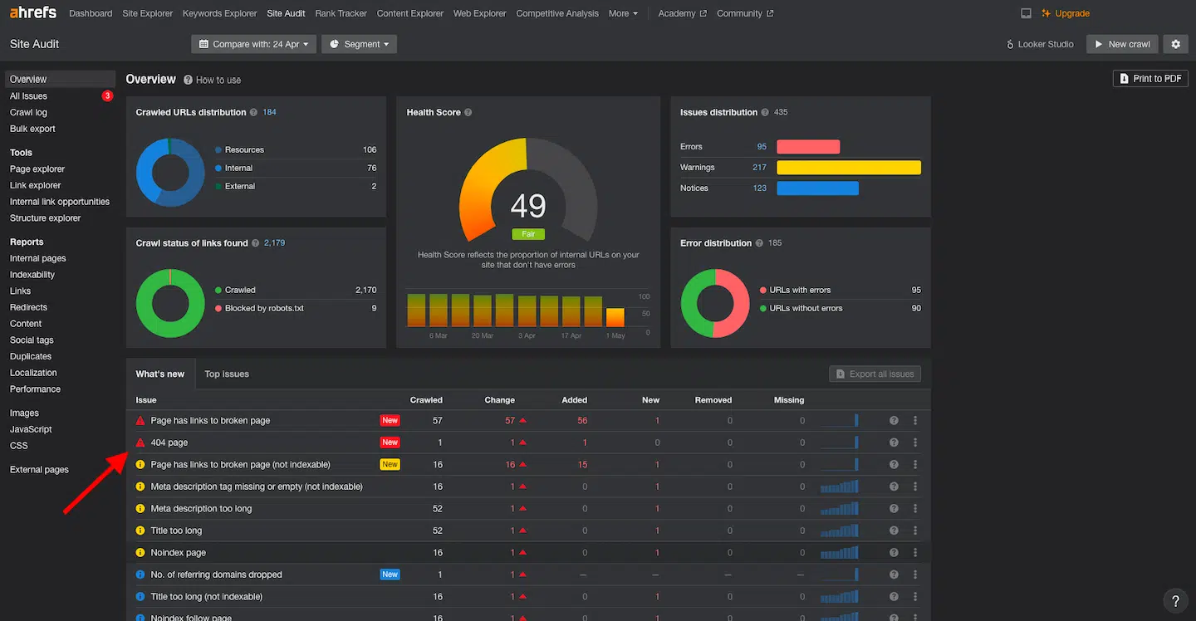
Task: Open kebab menu for Meta description too long row
Action: click(914, 508)
